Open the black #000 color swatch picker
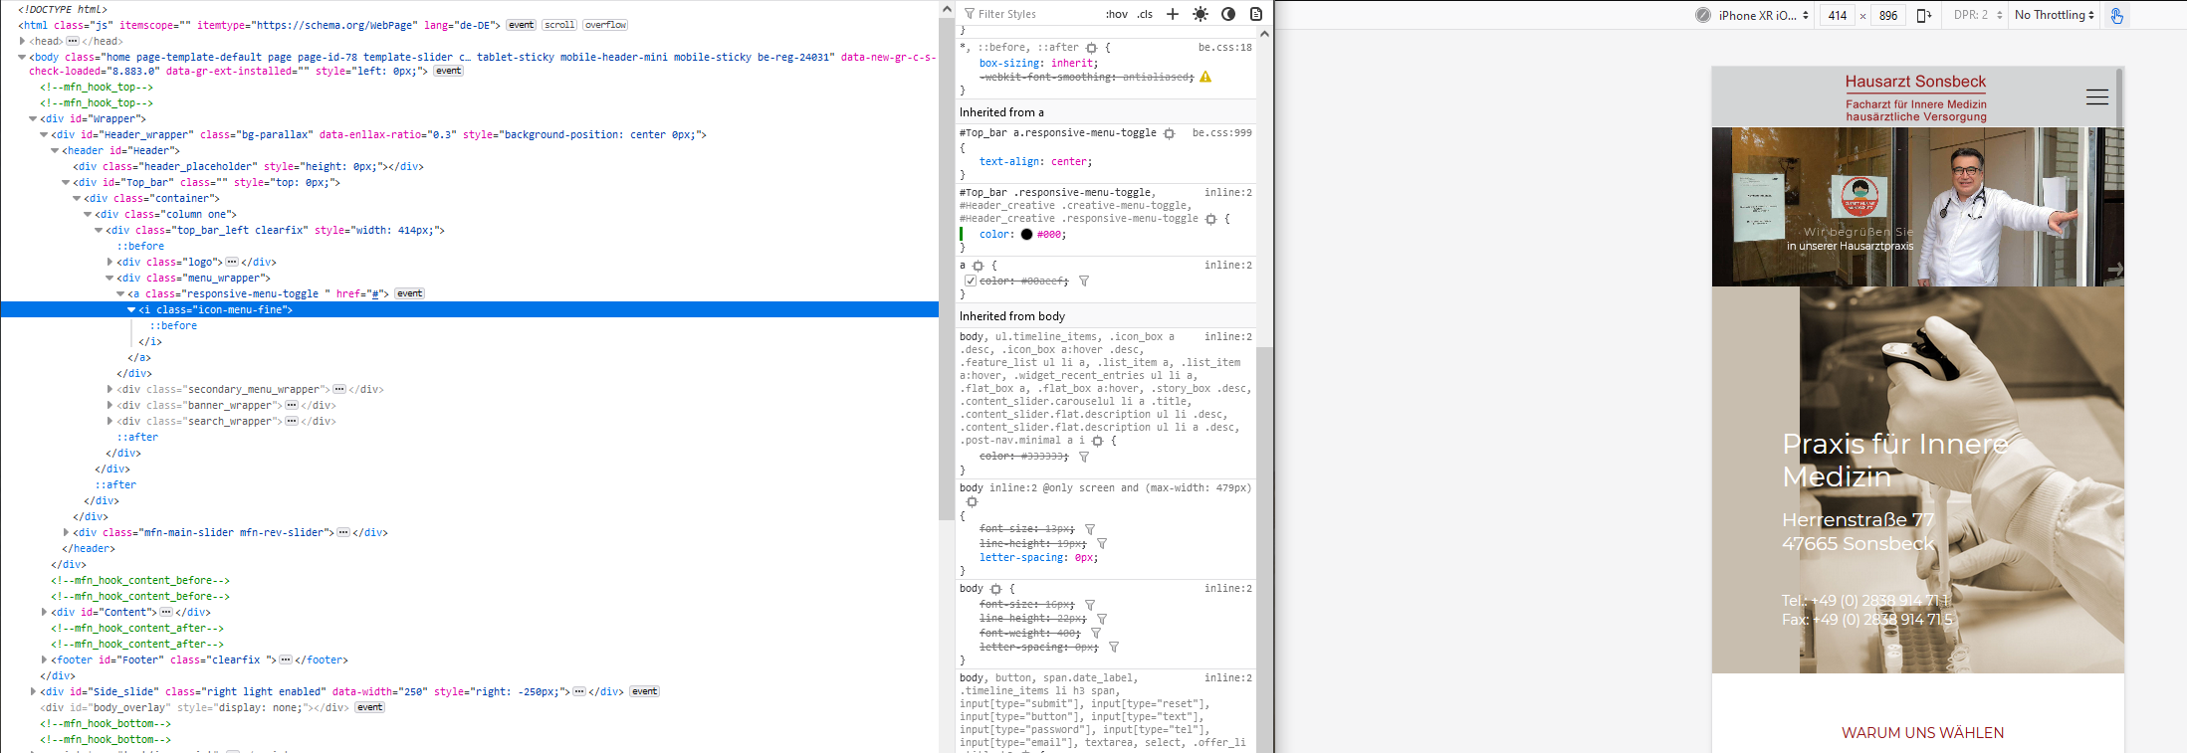Screen dimensions: 2187x753 tap(1026, 235)
